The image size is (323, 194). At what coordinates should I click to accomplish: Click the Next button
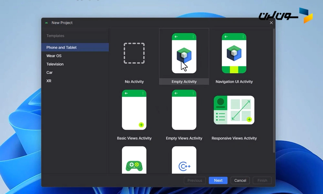pyautogui.click(x=218, y=180)
